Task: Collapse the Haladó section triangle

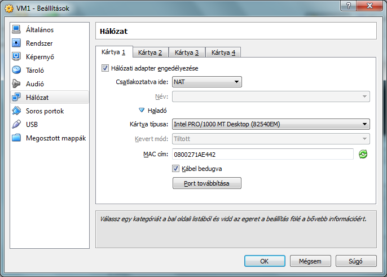Action: coord(142,111)
